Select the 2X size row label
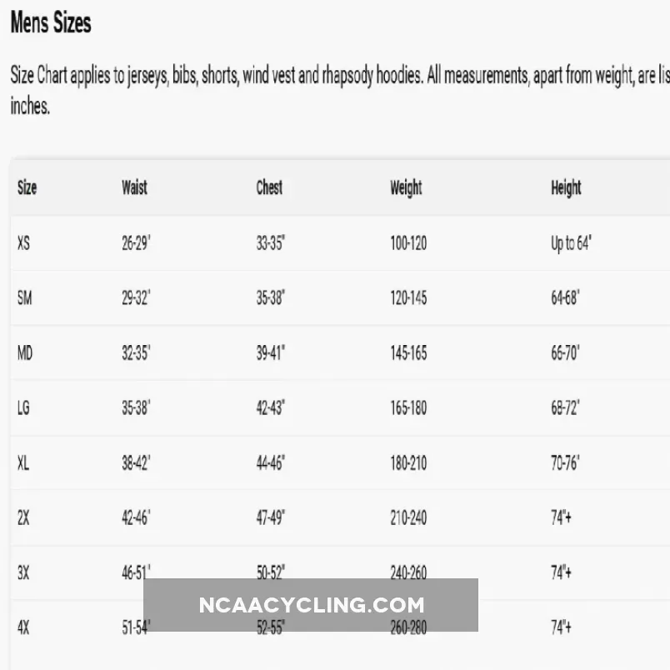 [23, 517]
